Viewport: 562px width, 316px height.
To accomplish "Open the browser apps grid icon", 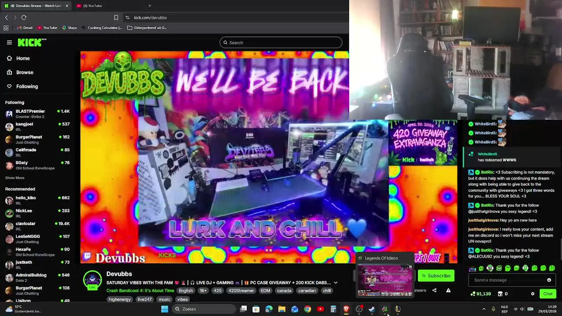I will 6,28.
